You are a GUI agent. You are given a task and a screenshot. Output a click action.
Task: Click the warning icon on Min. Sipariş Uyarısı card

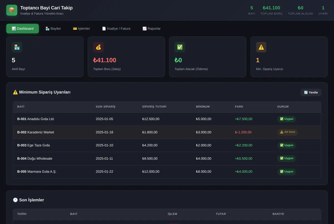(x=261, y=47)
